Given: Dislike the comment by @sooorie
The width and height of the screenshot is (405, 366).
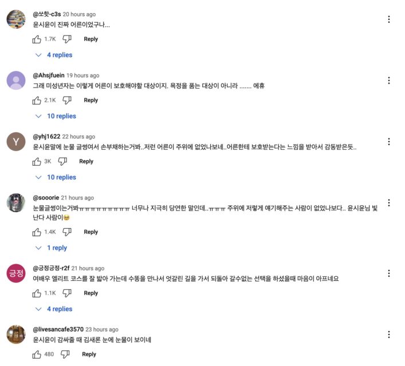Looking at the screenshot, I should (67, 232).
